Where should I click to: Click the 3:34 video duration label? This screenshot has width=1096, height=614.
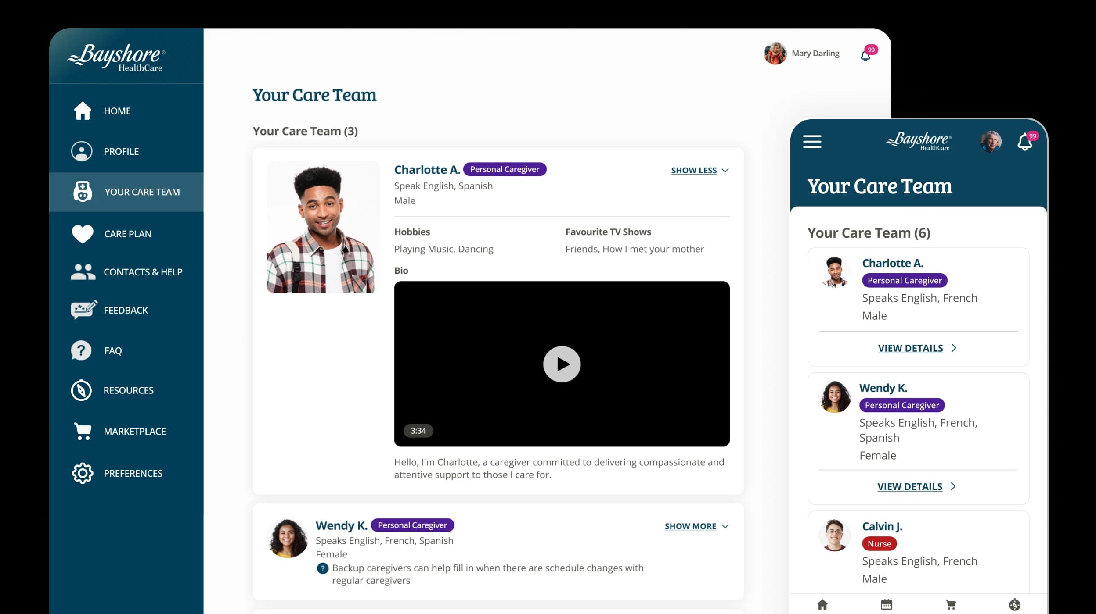click(x=418, y=431)
